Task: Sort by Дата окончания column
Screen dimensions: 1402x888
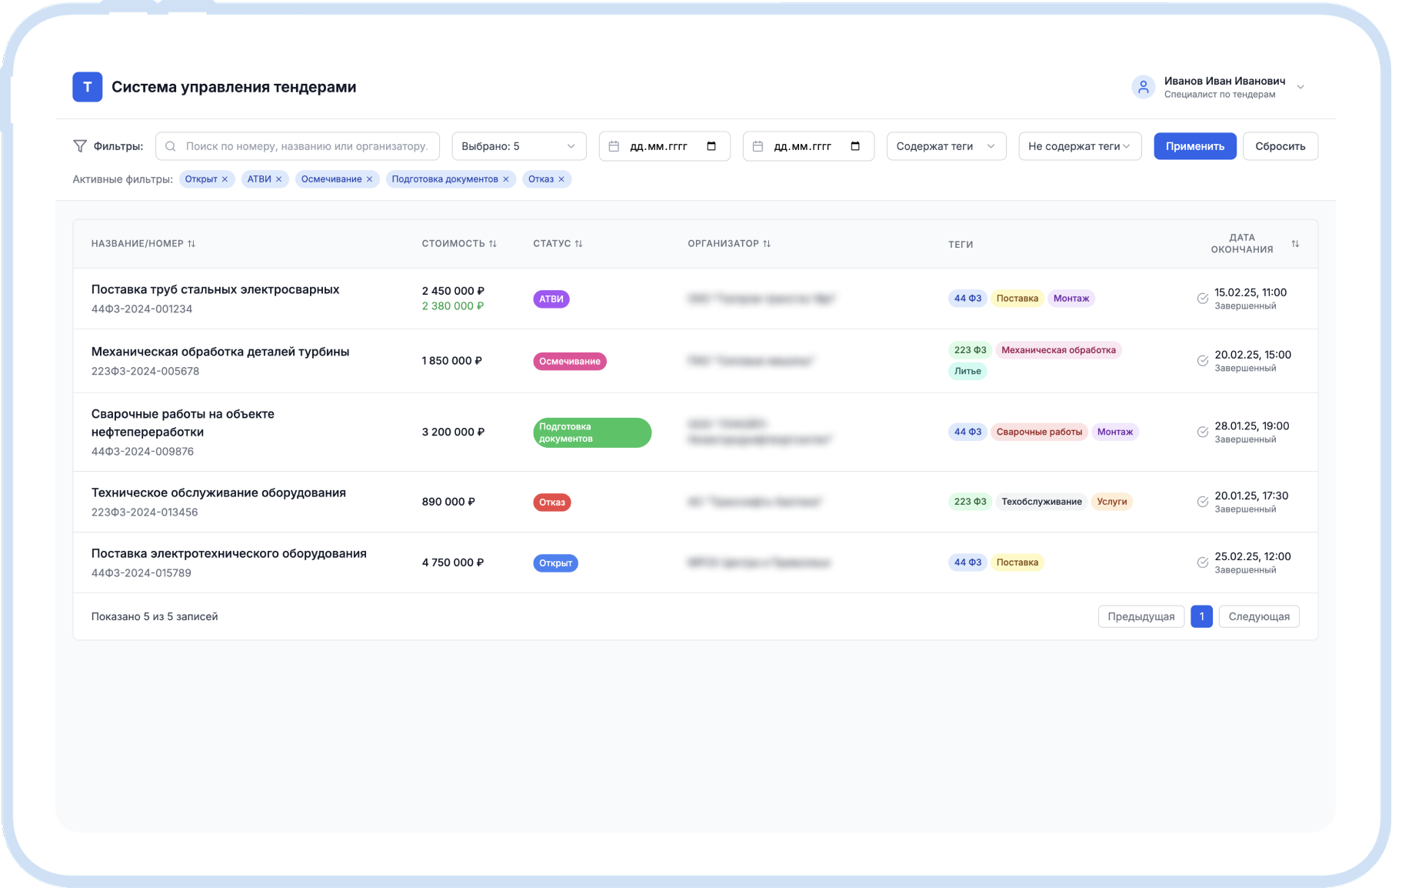Action: point(1295,244)
